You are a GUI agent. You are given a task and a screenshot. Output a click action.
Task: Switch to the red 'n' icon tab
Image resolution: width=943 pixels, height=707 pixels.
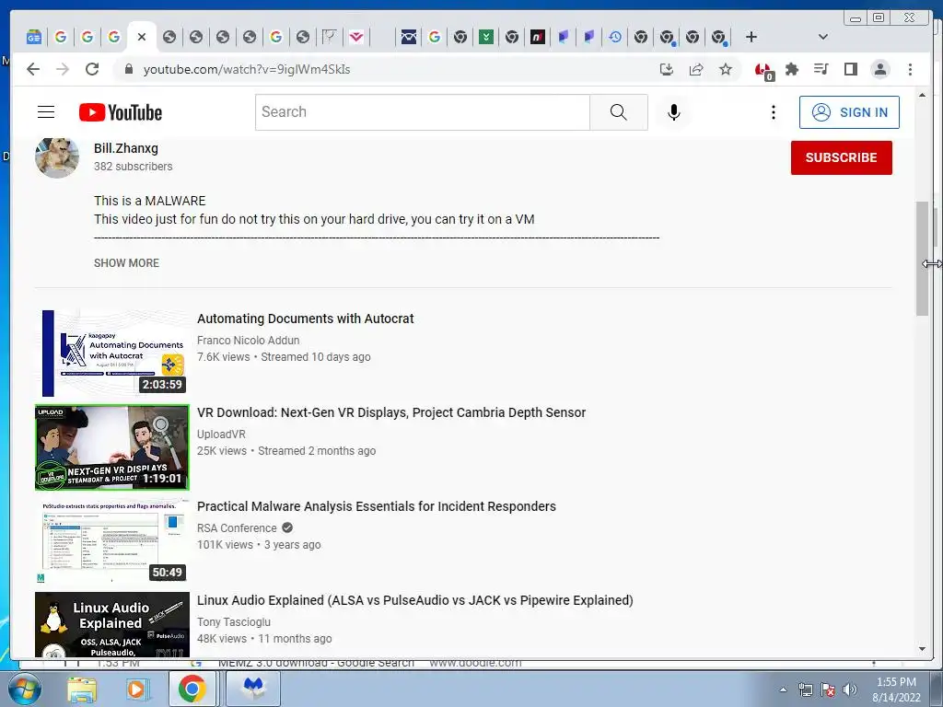pos(538,37)
